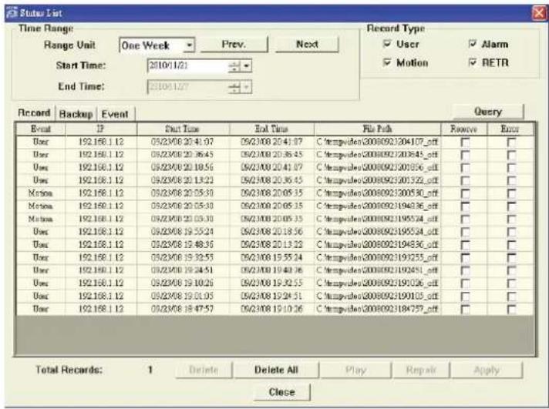Switch to the Backup tab
This screenshot has height=409, width=549.
pyautogui.click(x=76, y=114)
